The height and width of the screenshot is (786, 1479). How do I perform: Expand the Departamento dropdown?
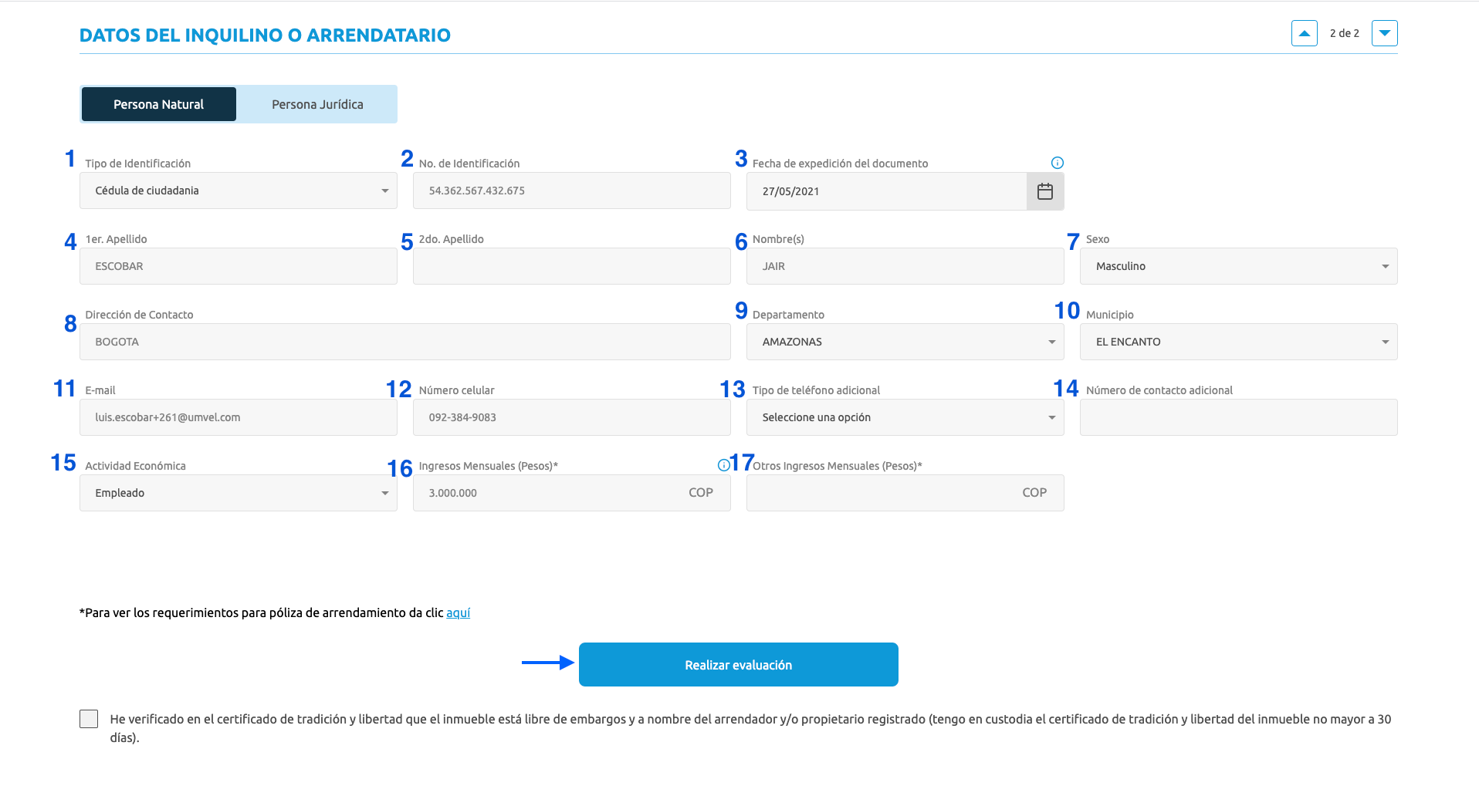point(905,342)
